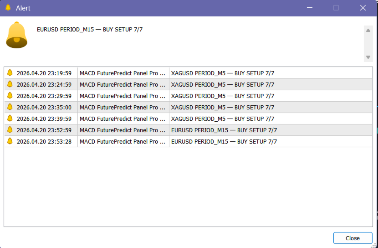This screenshot has width=378, height=248.
Task: Click the bell icon for the 23:35:00 alert
Action: pyautogui.click(x=10, y=107)
